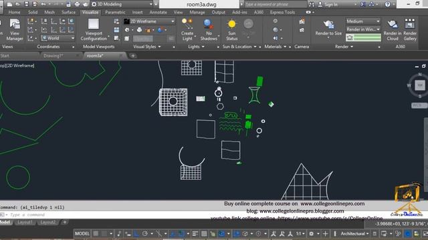Open the Mesh ribbon tab
Viewport: 428px width, 240px height.
pos(49,12)
